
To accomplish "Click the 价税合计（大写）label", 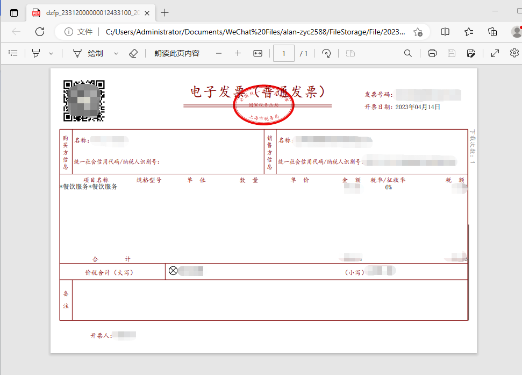I will [x=109, y=272].
